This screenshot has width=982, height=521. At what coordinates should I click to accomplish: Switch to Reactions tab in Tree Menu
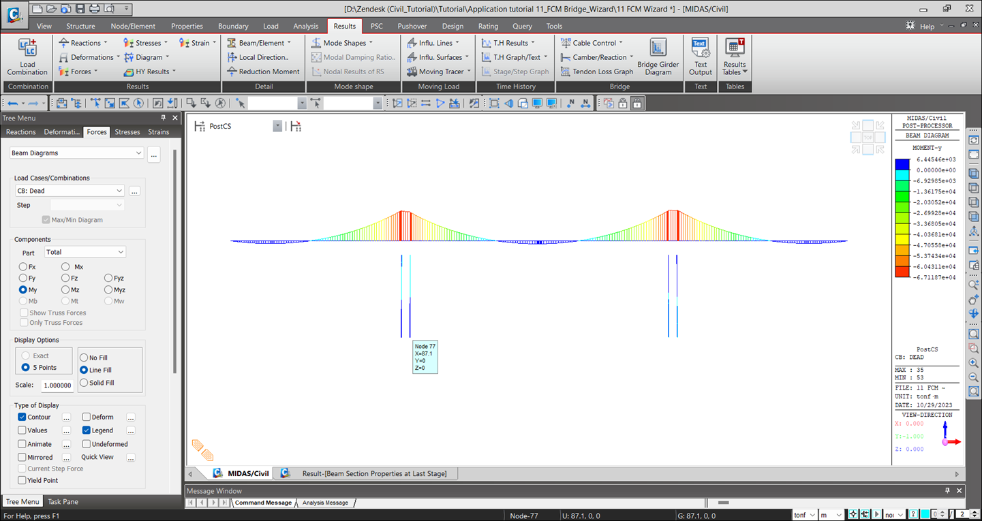coord(20,132)
